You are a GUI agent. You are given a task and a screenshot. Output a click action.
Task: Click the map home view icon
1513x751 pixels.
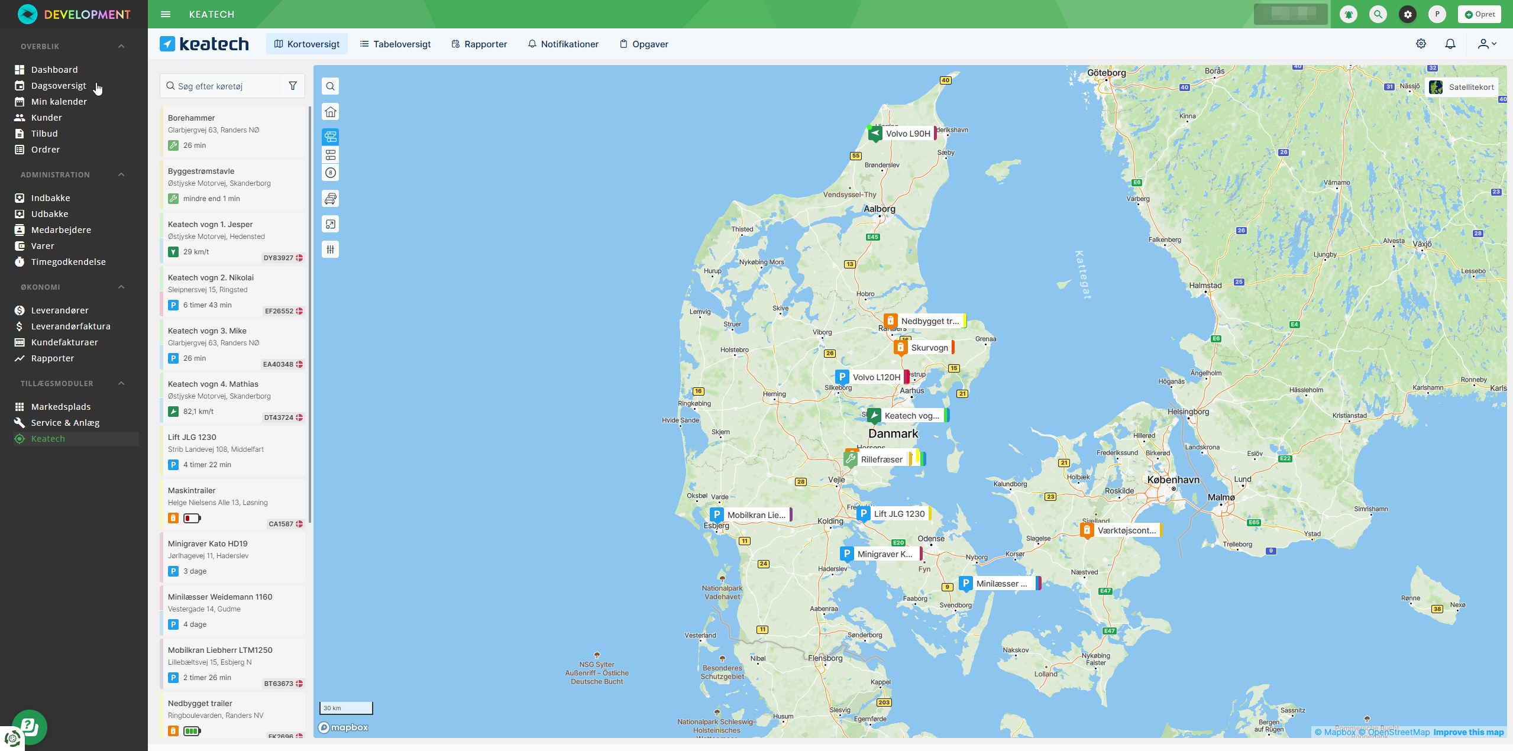[331, 112]
